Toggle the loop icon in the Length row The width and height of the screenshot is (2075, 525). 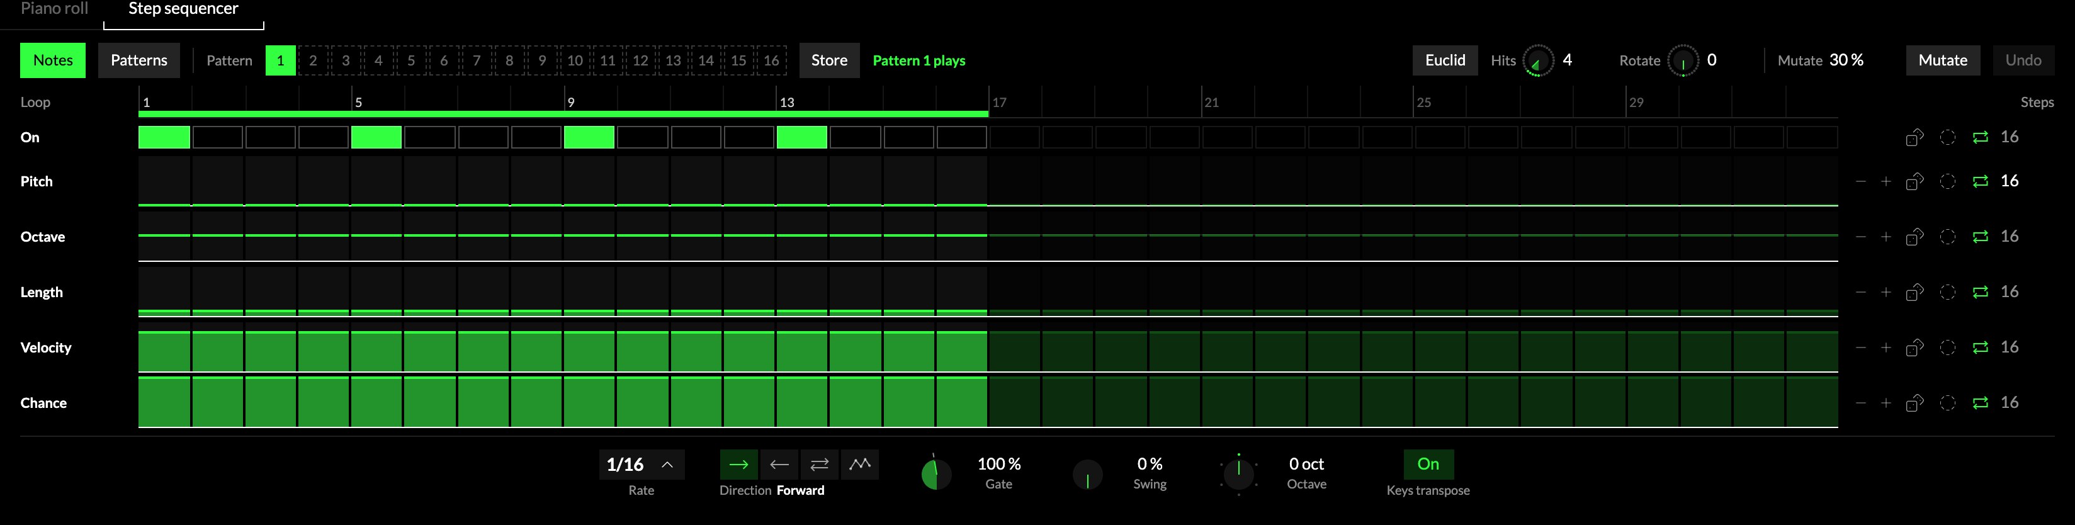pyautogui.click(x=1980, y=292)
